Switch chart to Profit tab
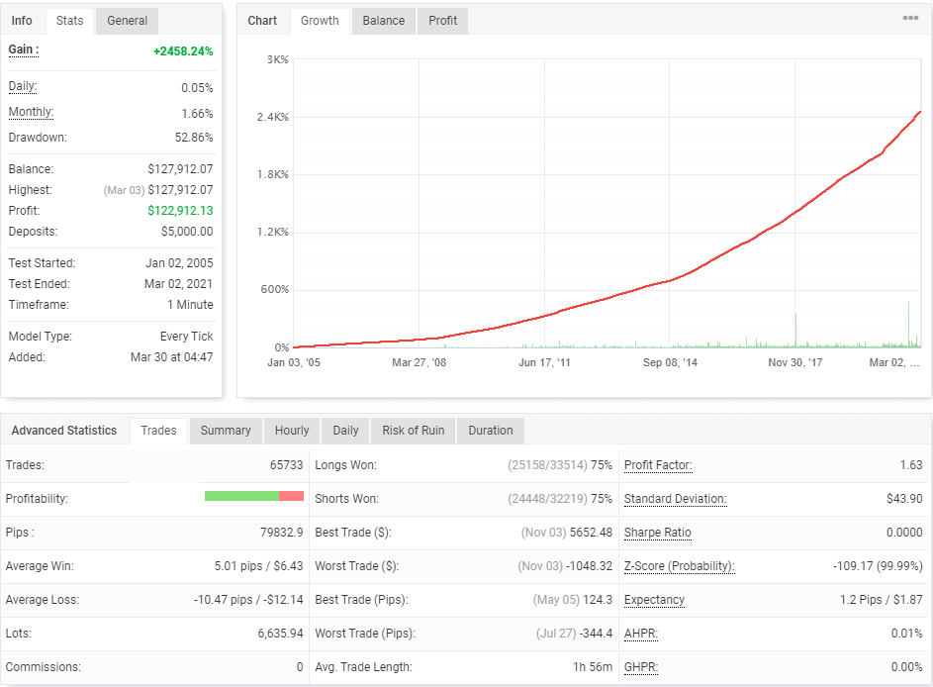The image size is (933, 687). 443,21
